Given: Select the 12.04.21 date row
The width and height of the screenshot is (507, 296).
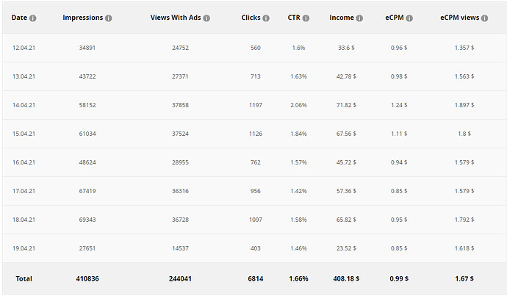Looking at the screenshot, I should [24, 48].
